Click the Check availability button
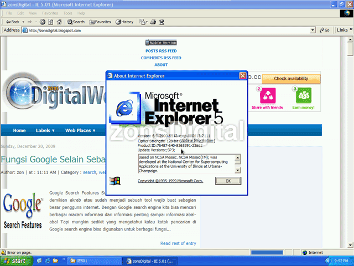This screenshot has height=266, width=354. pyautogui.click(x=291, y=79)
